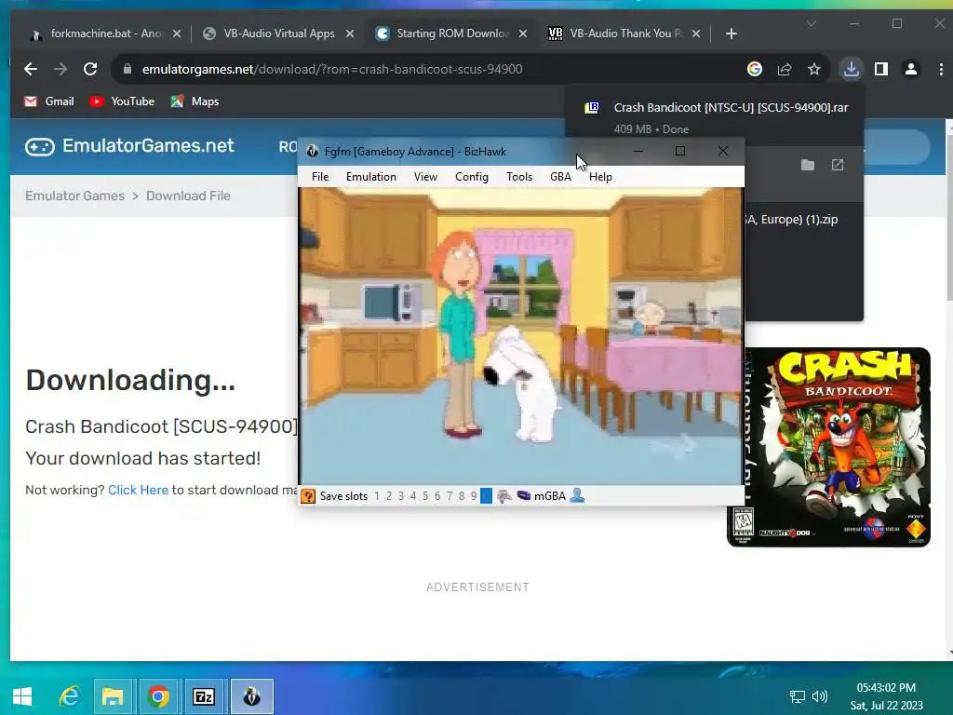Select save slot 8 in BizHawk
Viewport: 953px width, 715px height.
462,496
